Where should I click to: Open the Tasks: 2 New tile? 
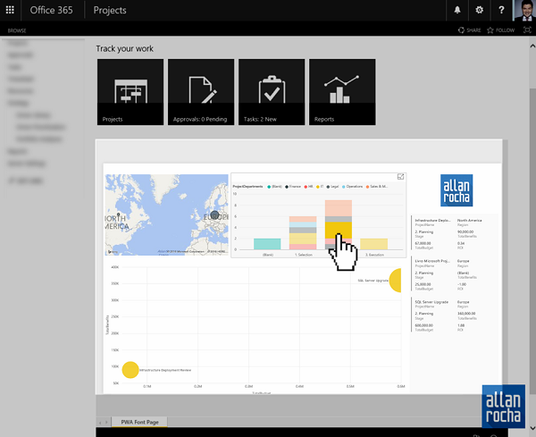pyautogui.click(x=271, y=92)
